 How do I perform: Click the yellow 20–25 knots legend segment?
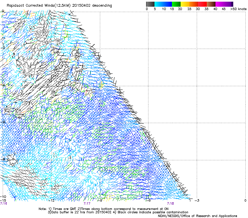(x=185, y=4)
